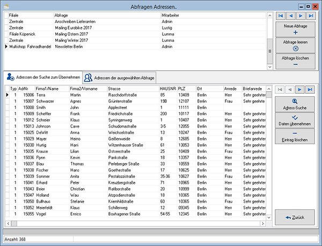Jump to last address record in the lower navigator
Screen dimensions: 322x246
[310, 90]
